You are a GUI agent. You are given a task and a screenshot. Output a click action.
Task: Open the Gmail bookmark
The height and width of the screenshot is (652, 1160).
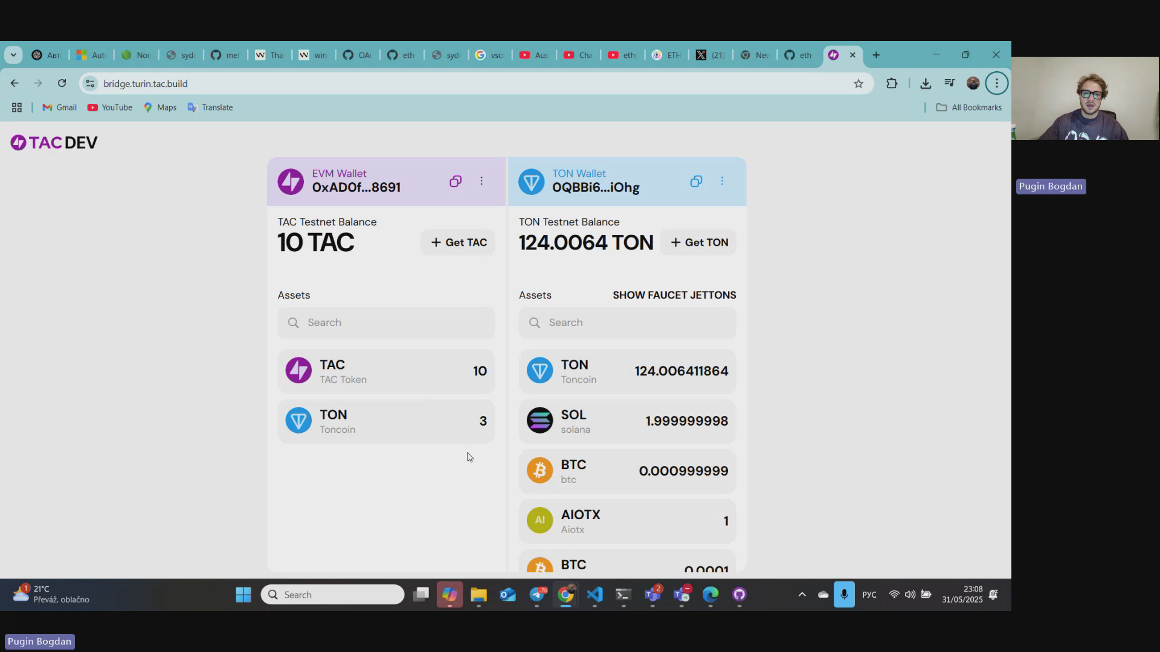pos(59,107)
